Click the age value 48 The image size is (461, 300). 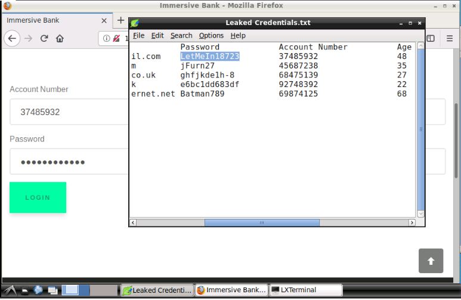pos(401,56)
